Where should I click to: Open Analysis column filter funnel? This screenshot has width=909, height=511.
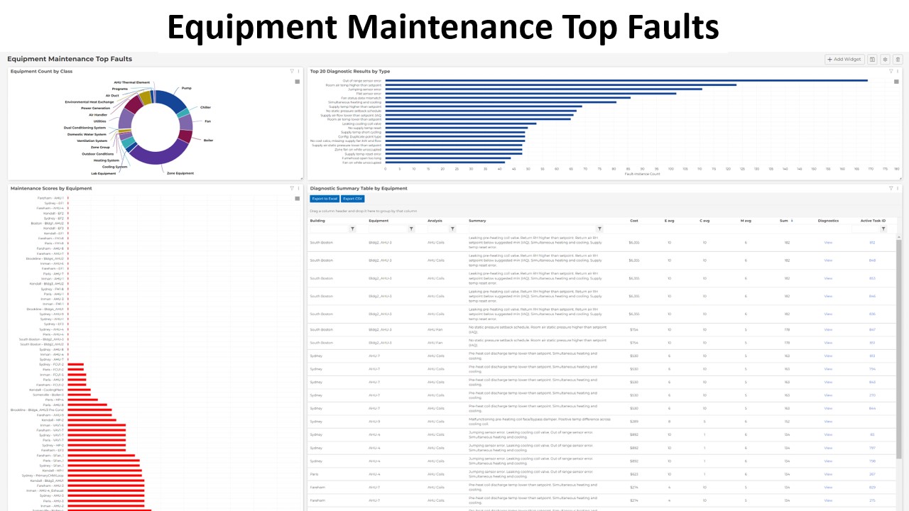(x=452, y=229)
